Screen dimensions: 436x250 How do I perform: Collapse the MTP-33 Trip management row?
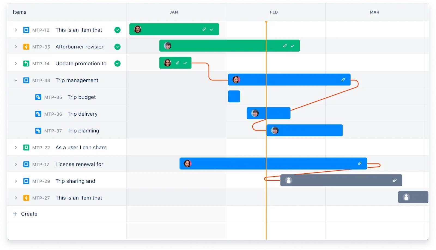(16, 81)
